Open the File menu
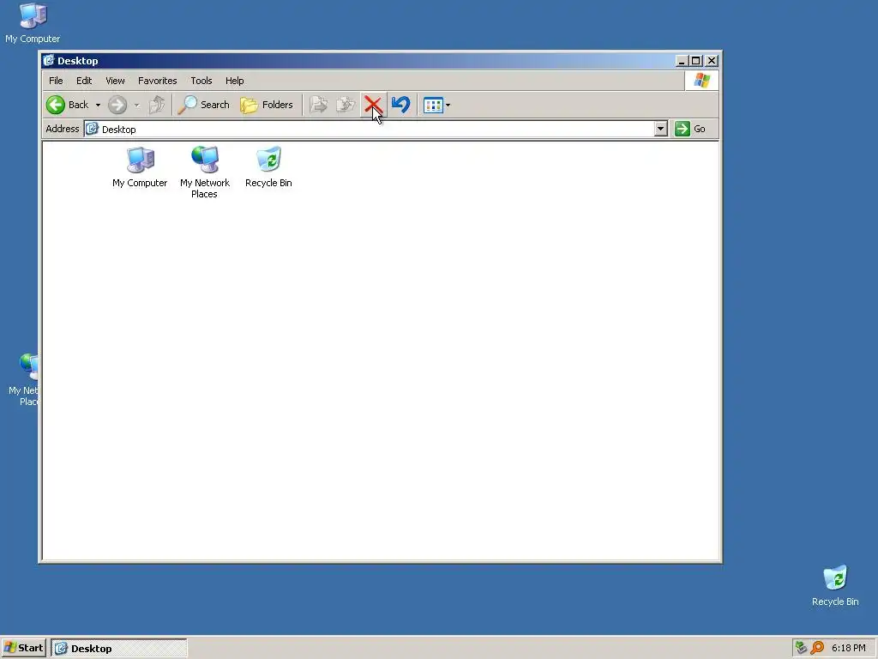The height and width of the screenshot is (659, 878). click(56, 81)
